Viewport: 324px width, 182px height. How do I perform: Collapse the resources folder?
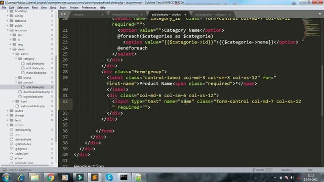8,30
